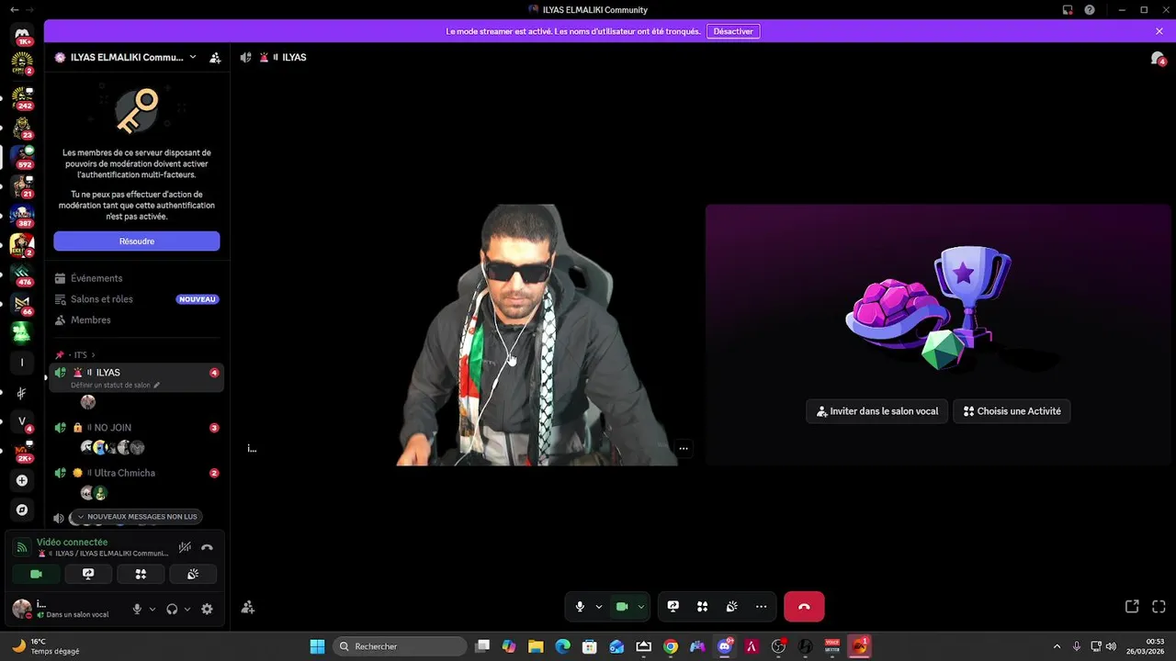Toggle noise suppression in voice panel
This screenshot has height=661, width=1176.
point(185,547)
